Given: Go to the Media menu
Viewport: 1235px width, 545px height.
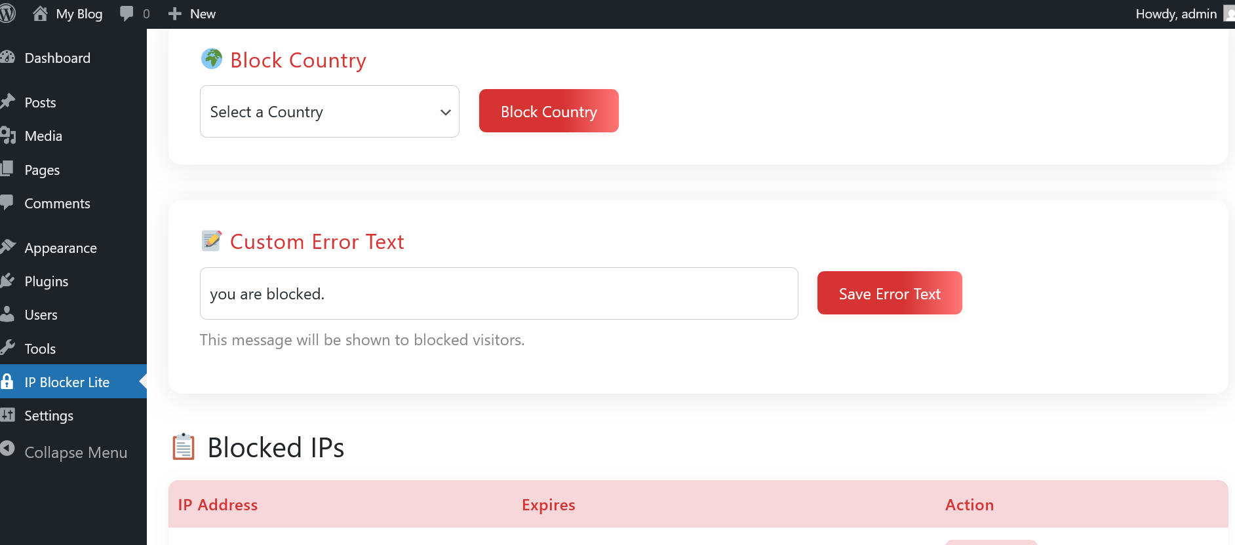Looking at the screenshot, I should coord(43,136).
